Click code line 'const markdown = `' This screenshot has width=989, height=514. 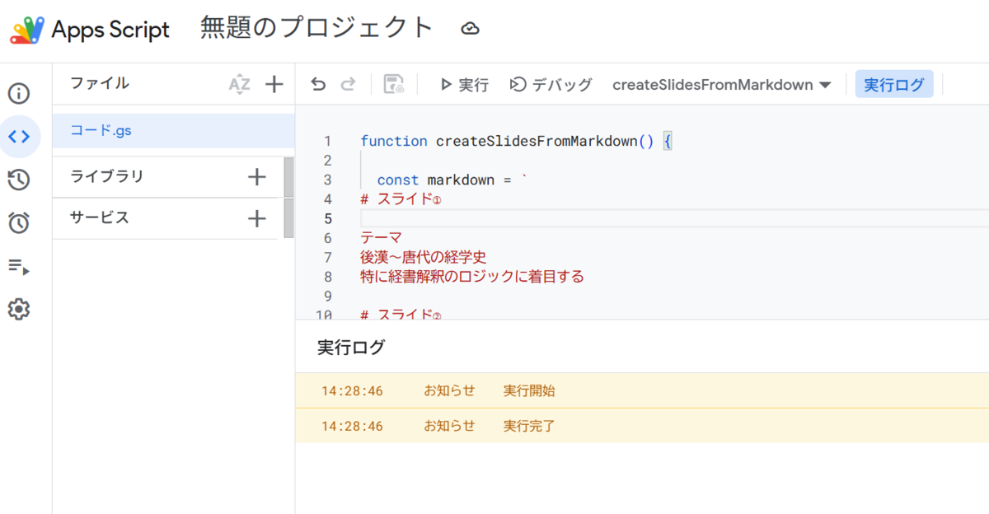pyautogui.click(x=451, y=180)
